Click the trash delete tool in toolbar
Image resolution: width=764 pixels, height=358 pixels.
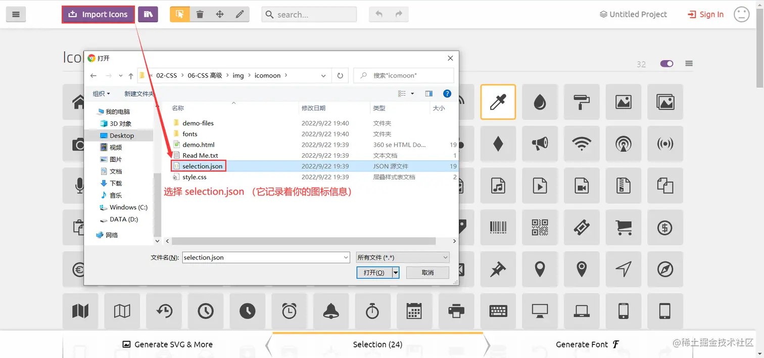click(x=200, y=14)
